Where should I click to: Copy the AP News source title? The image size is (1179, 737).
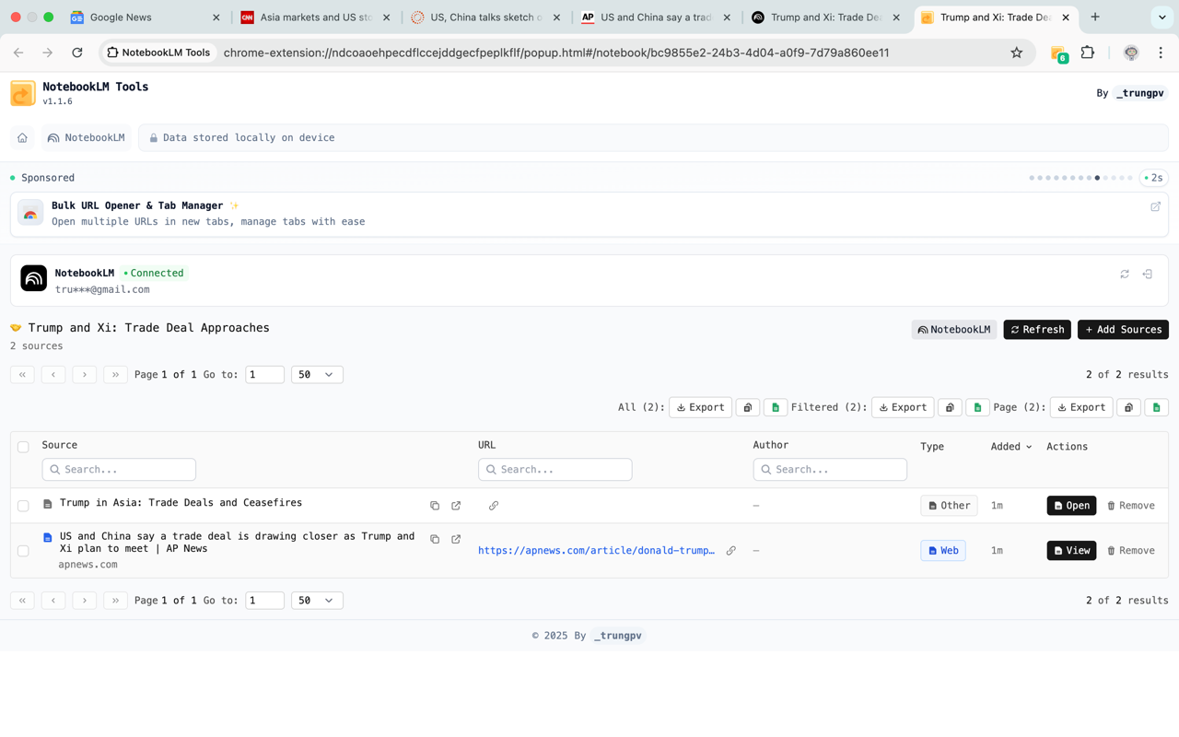tap(434, 538)
